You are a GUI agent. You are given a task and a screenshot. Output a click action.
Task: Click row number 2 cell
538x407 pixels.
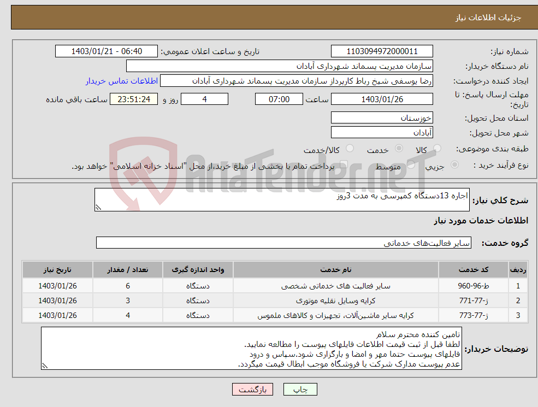click(x=518, y=300)
